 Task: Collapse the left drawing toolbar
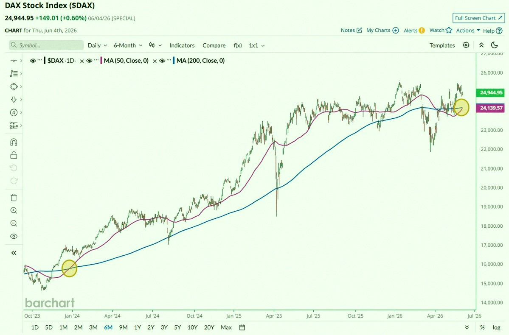coord(14,253)
